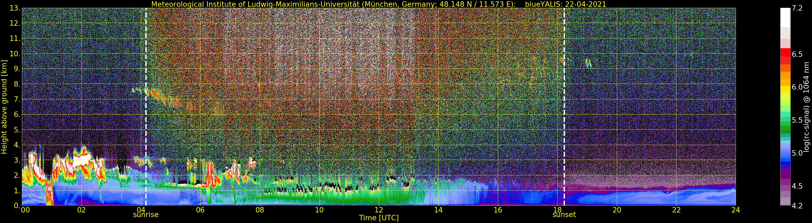
Task: Click the dashed white sunset line
Action: coord(564,107)
